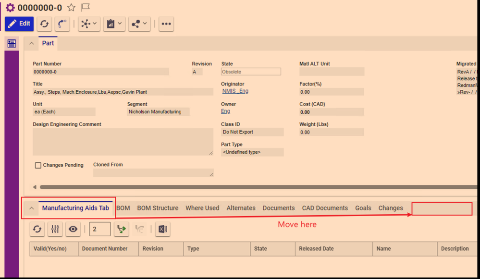Click the promote arrow icon beside top refresh
The width and height of the screenshot is (480, 279).
tap(62, 24)
